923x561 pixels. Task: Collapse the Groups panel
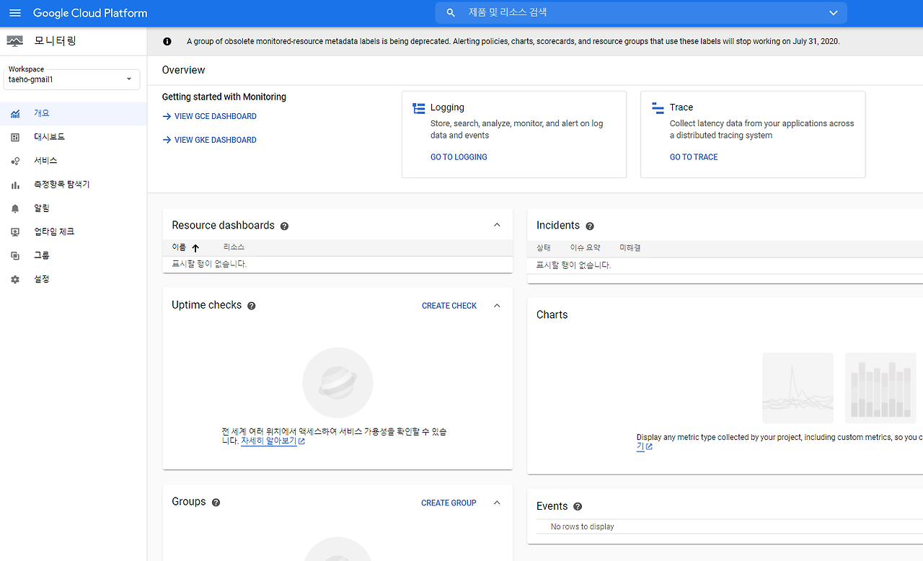pos(497,503)
